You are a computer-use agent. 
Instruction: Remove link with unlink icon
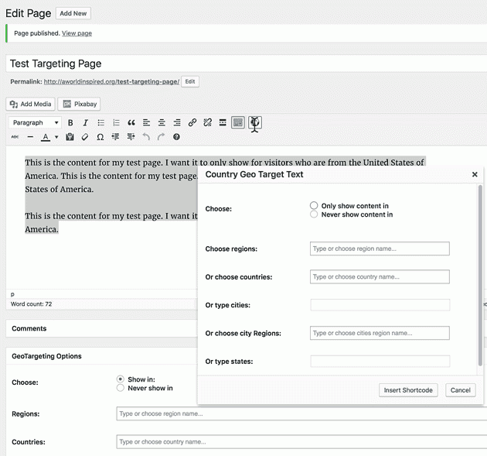pyautogui.click(x=207, y=122)
